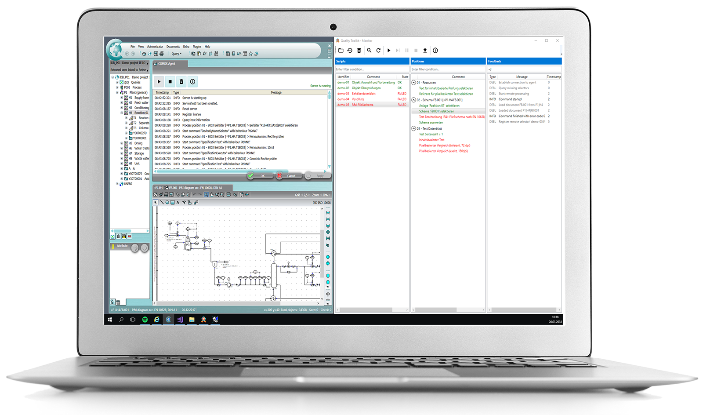Image resolution: width=703 pixels, height=415 pixels.
Task: Collapse the '03 - Test Datenblatt' group
Action: 413,129
